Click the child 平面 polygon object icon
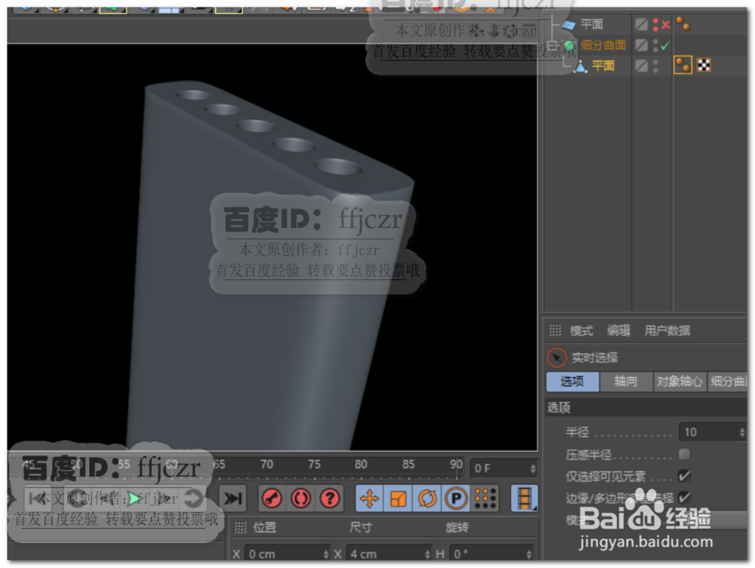 pyautogui.click(x=581, y=66)
